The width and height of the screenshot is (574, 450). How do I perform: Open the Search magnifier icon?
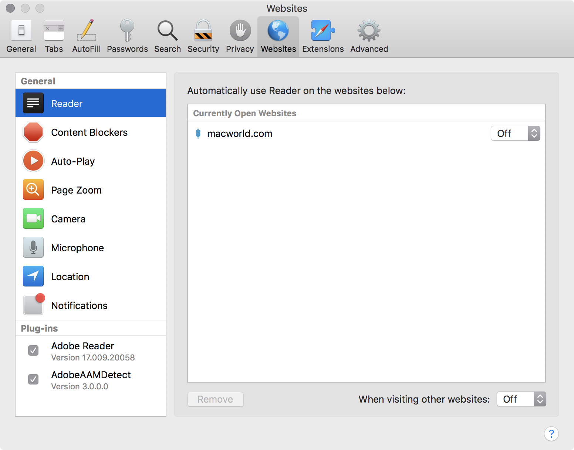coord(168,30)
